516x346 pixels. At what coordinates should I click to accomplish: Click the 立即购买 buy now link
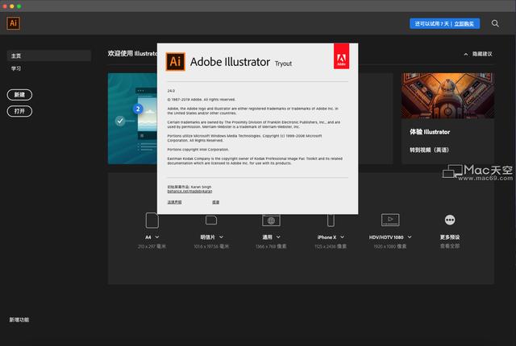tap(464, 23)
